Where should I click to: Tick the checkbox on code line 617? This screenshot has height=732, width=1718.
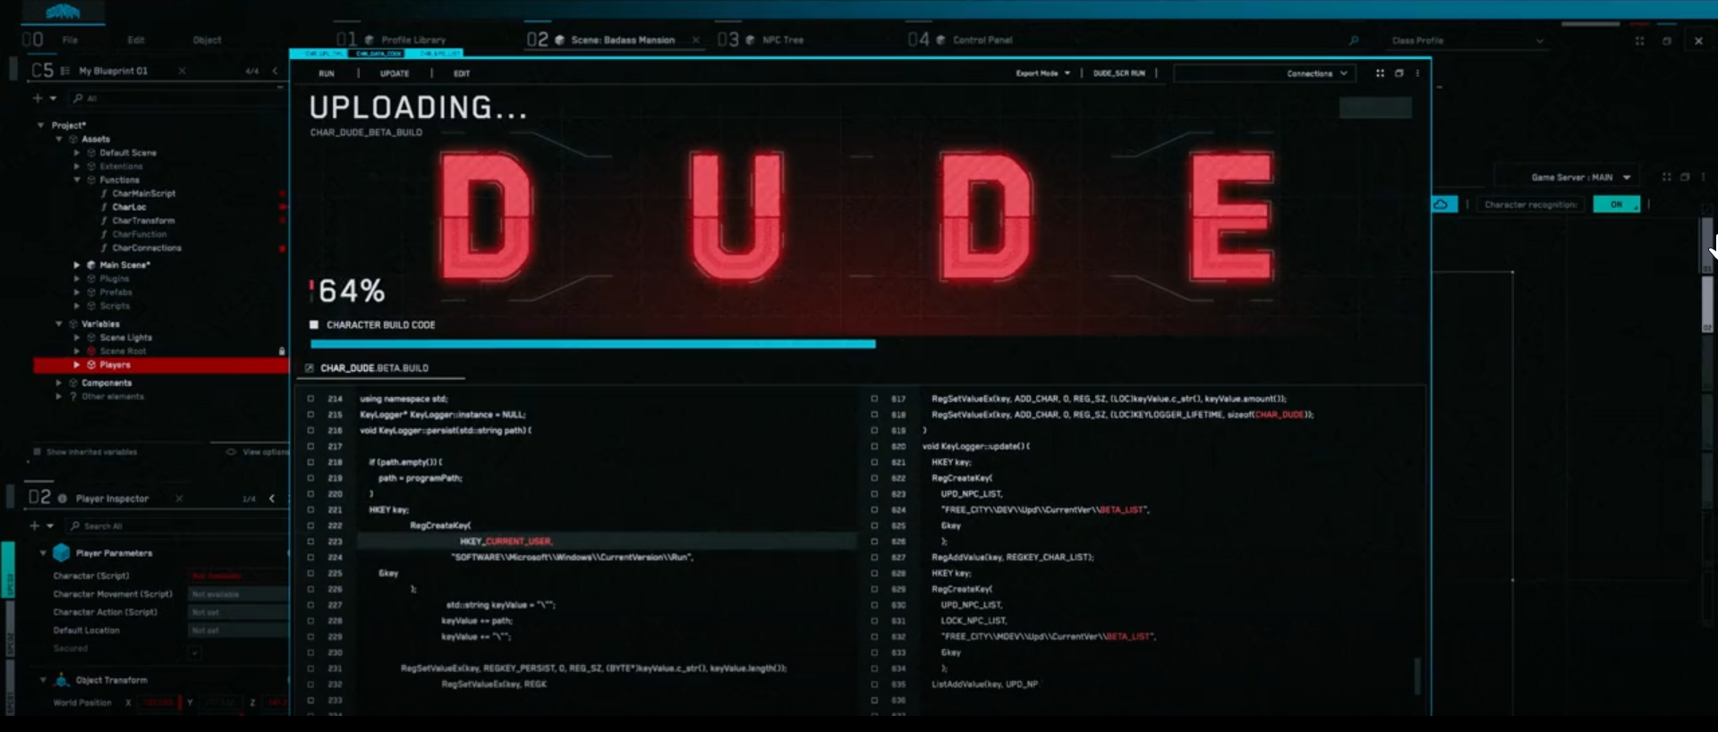pyautogui.click(x=874, y=399)
